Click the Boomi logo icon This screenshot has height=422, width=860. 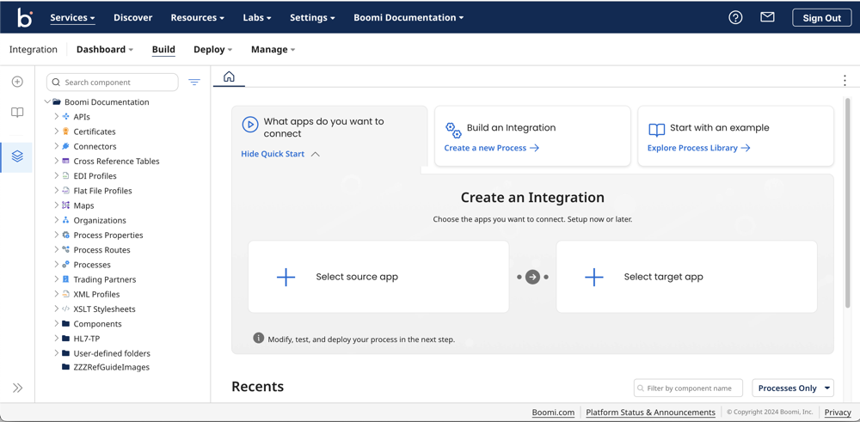(x=25, y=17)
